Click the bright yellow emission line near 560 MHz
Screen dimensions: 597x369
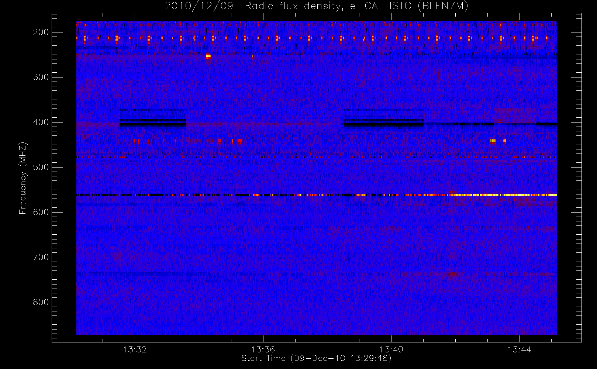click(x=503, y=195)
